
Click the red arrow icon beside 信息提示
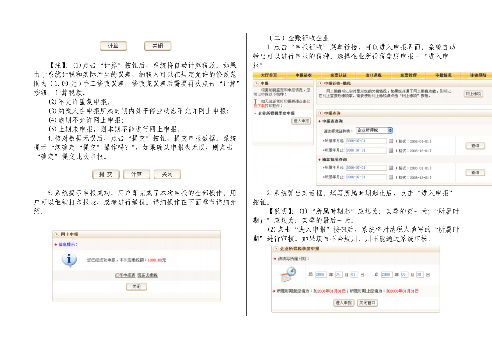pos(56,245)
